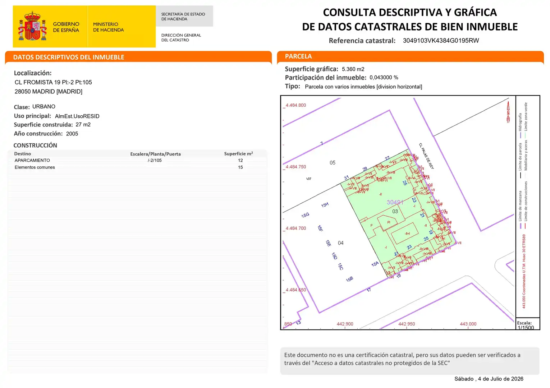Select address CL FROMISTA 19 Pl:-2 Pt:105
Image resolution: width=550 pixels, height=388 pixels.
tap(53, 82)
